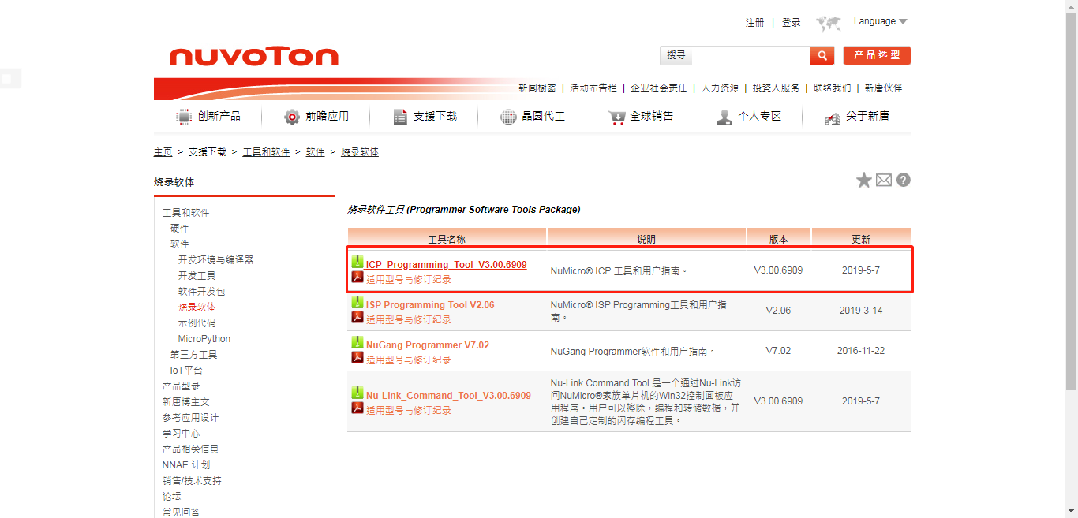Click the 工具和软件 breadcrumb link
The width and height of the screenshot is (1078, 518).
click(267, 152)
